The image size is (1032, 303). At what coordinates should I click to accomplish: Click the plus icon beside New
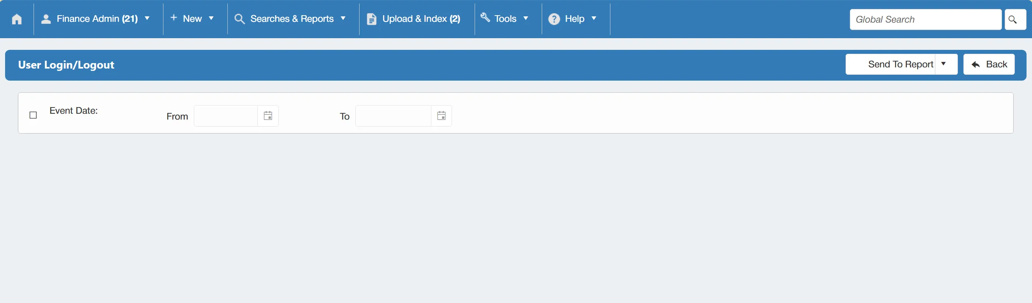174,18
